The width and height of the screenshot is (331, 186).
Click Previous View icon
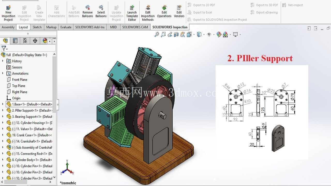[x=170, y=34]
